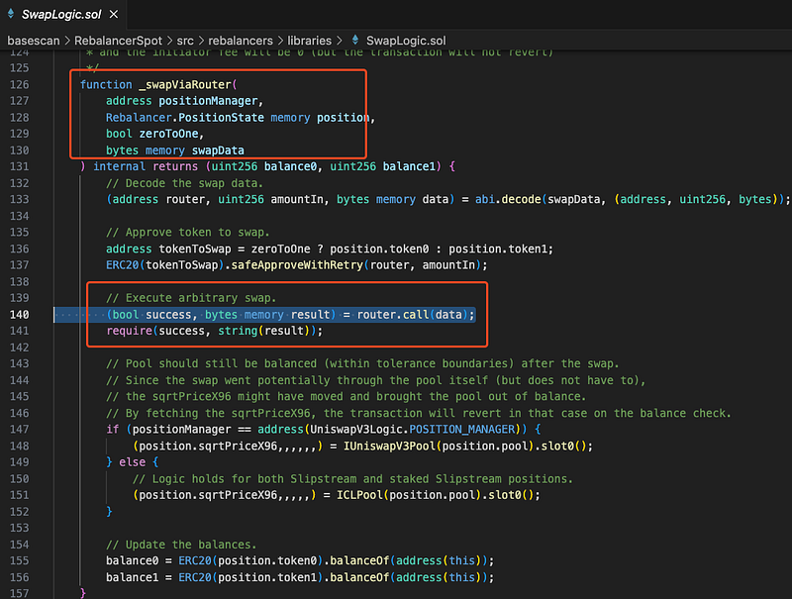Click SwapLogic.sol in the breadcrumb path
792x599 pixels.
point(406,40)
